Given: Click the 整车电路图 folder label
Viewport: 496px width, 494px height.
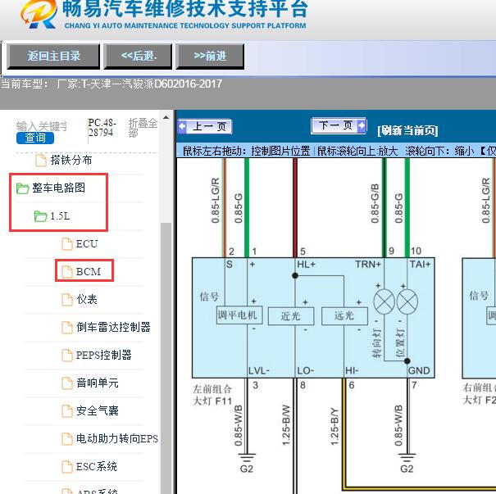Looking at the screenshot, I should point(58,188).
